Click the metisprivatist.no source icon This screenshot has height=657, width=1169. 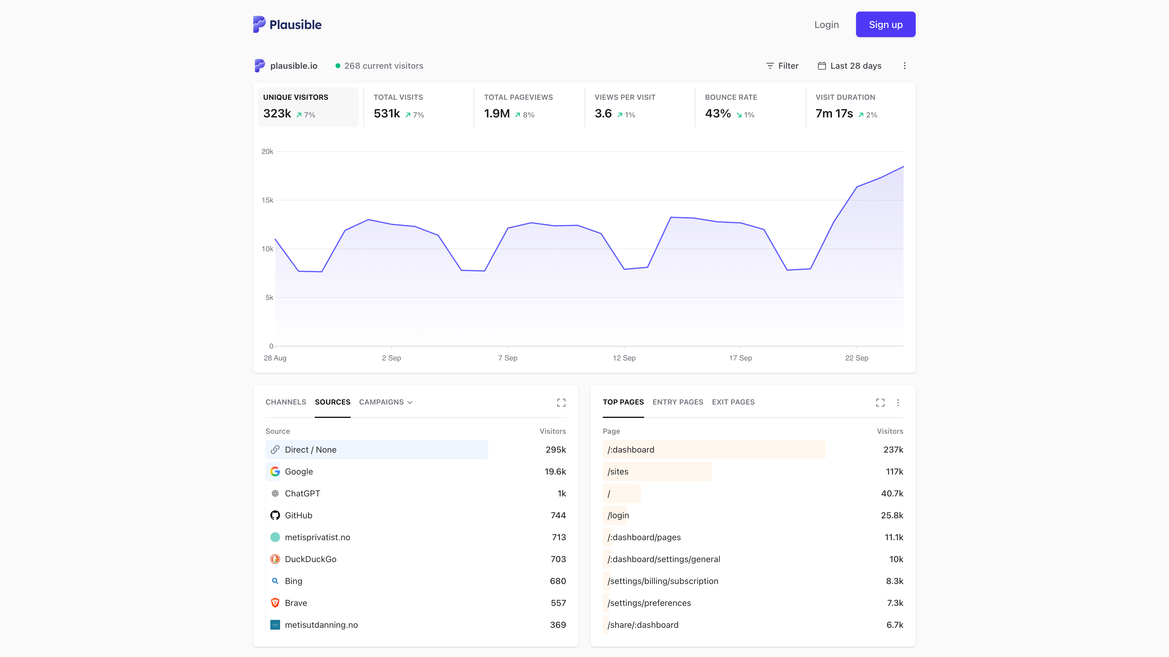[275, 537]
